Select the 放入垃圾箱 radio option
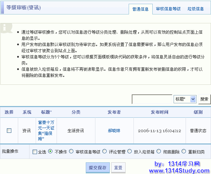 [129, 151]
